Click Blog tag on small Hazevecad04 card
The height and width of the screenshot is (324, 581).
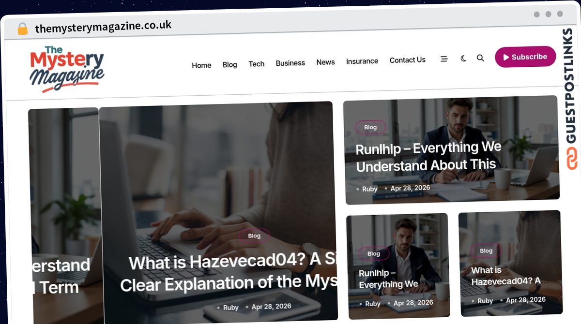(486, 250)
